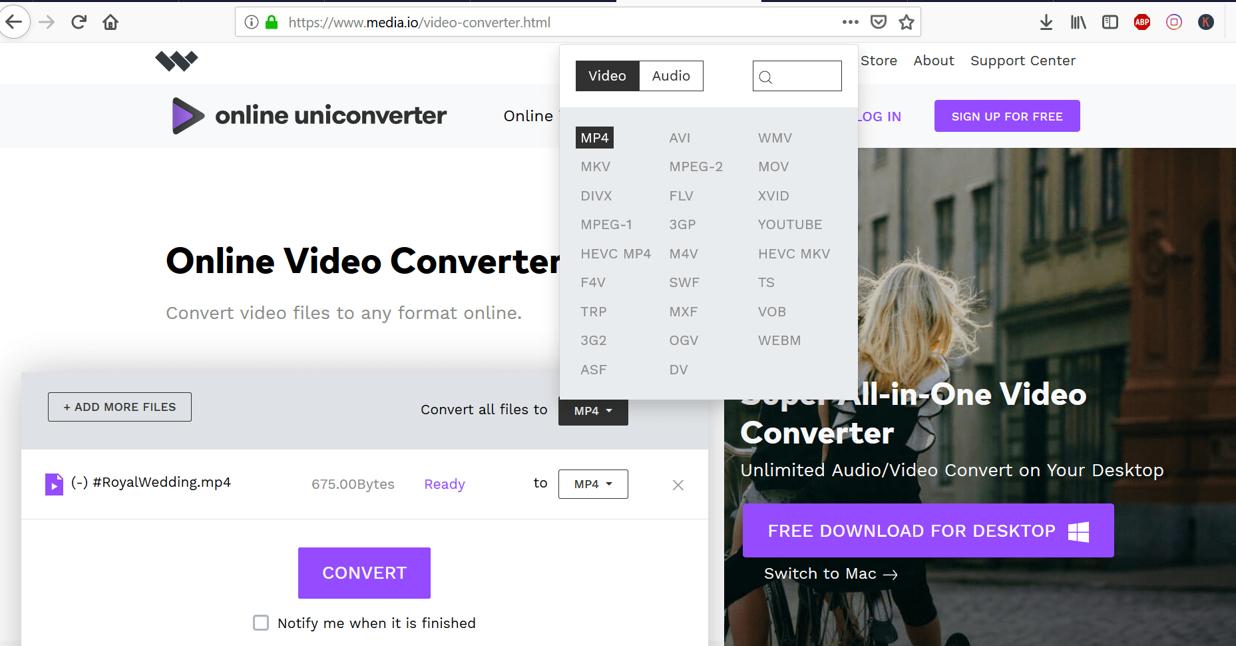Click the page reload icon
This screenshot has width=1236, height=646.
(79, 21)
